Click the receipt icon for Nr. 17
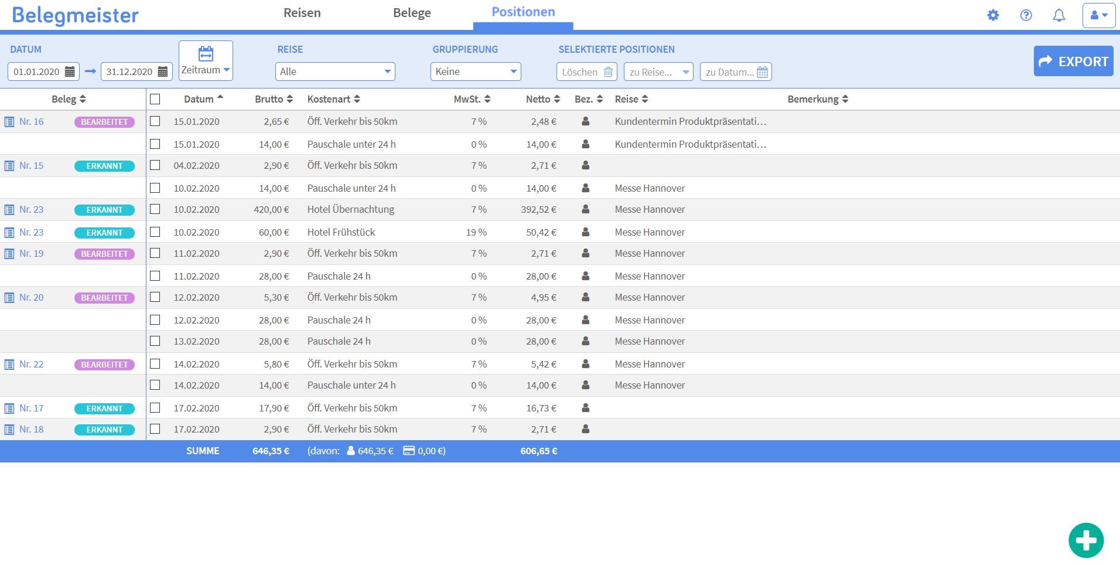The image size is (1120, 565). click(9, 409)
